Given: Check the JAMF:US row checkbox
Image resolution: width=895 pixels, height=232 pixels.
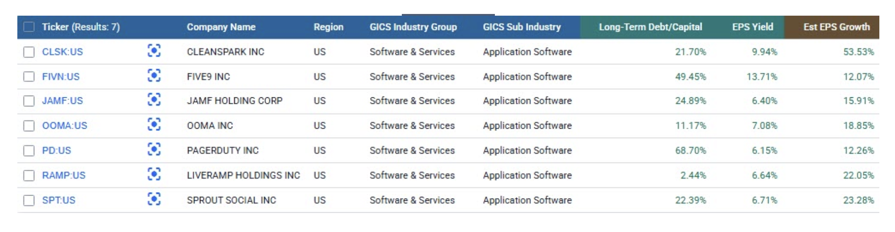Looking at the screenshot, I should click(29, 101).
